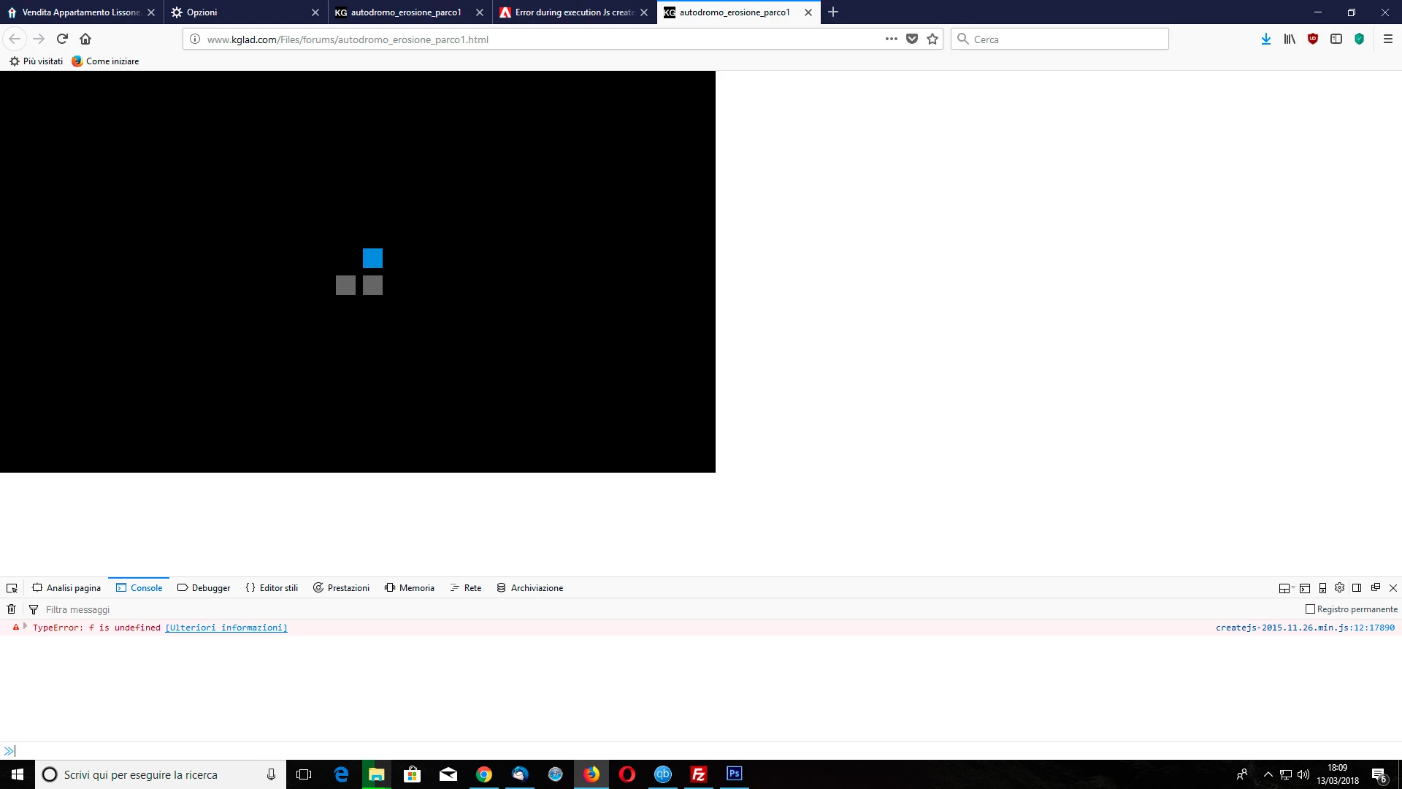This screenshot has height=789, width=1402.
Task: Expand the TypeError message triangle
Action: coord(25,627)
